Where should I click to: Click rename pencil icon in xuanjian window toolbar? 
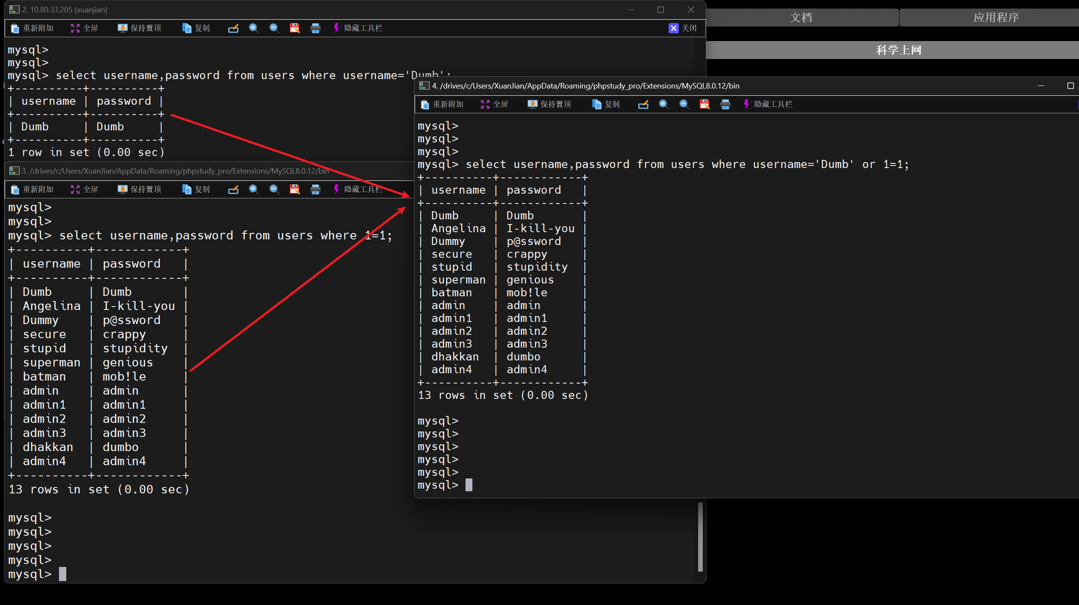[x=233, y=28]
